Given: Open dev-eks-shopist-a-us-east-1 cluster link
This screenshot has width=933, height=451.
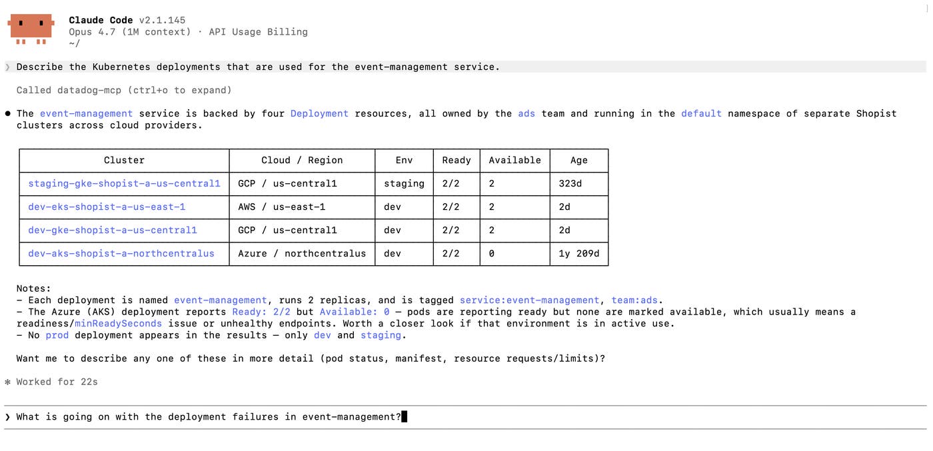Looking at the screenshot, I should pos(107,207).
